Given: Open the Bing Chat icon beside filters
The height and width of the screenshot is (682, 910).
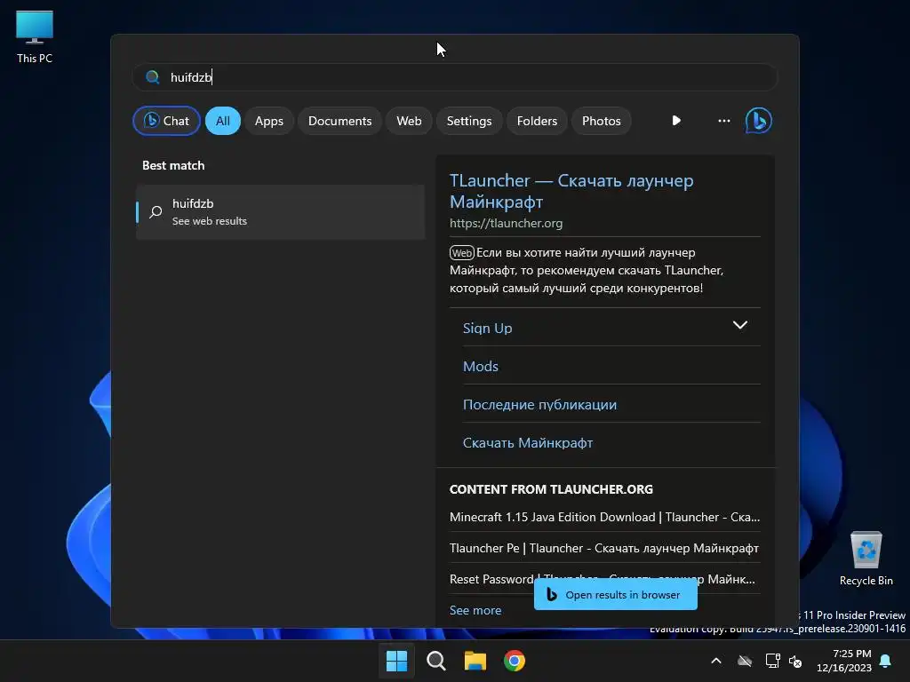Looking at the screenshot, I should 758,121.
